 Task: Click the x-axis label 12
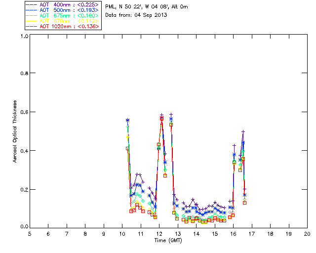(x=159, y=234)
